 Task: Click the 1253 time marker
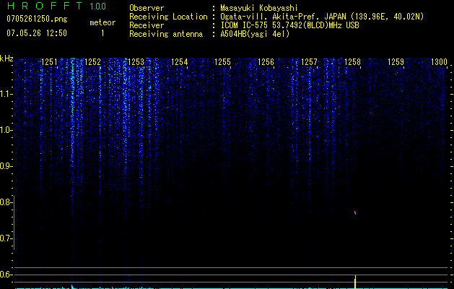tap(136, 62)
